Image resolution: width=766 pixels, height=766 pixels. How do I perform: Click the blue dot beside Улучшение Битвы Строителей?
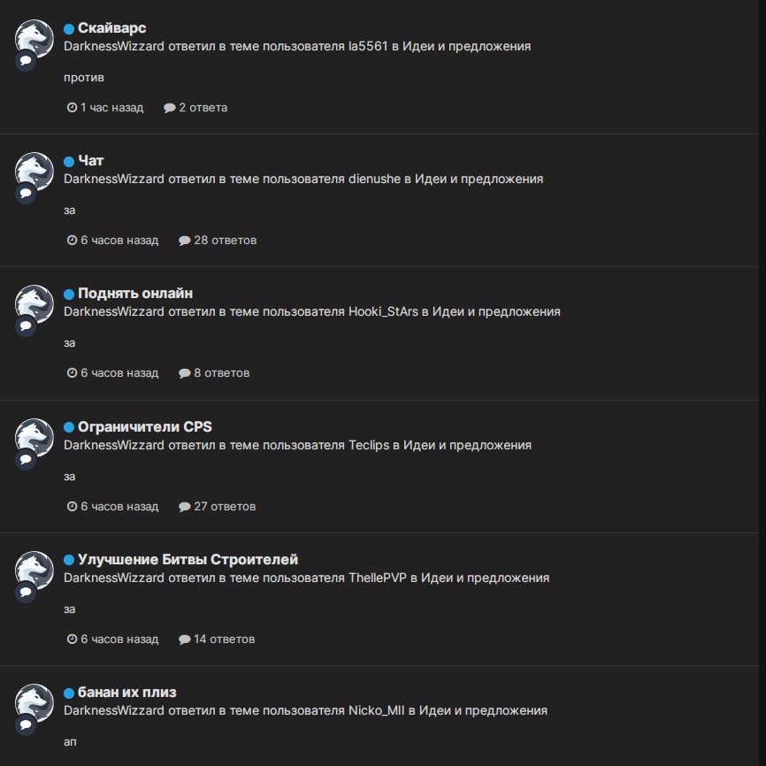click(69, 560)
